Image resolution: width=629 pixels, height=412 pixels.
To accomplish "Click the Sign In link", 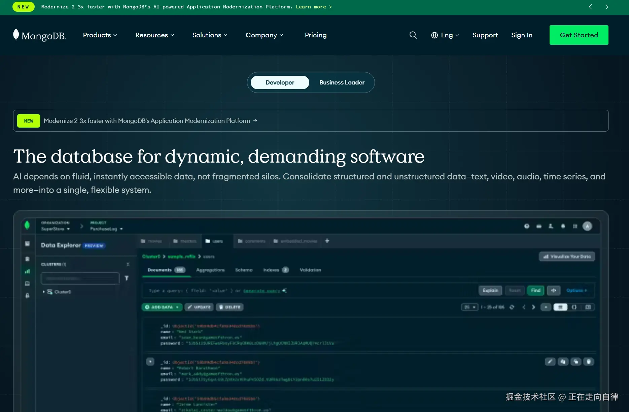I will click(522, 35).
